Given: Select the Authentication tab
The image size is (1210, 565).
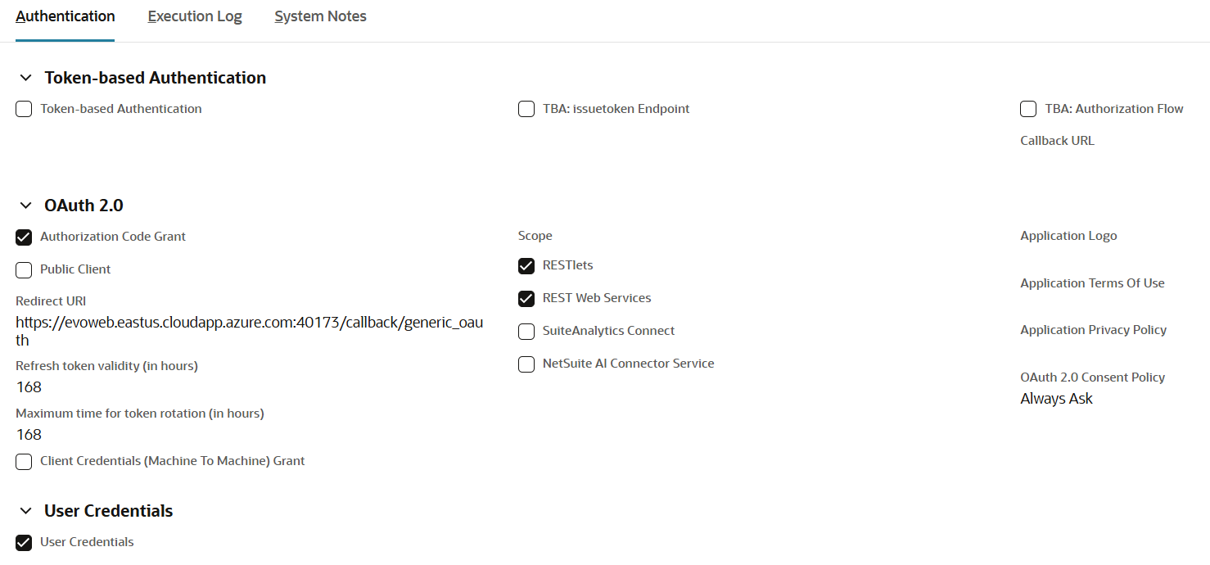Looking at the screenshot, I should click(65, 16).
